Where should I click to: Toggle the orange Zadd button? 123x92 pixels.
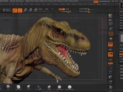click(62, 9)
